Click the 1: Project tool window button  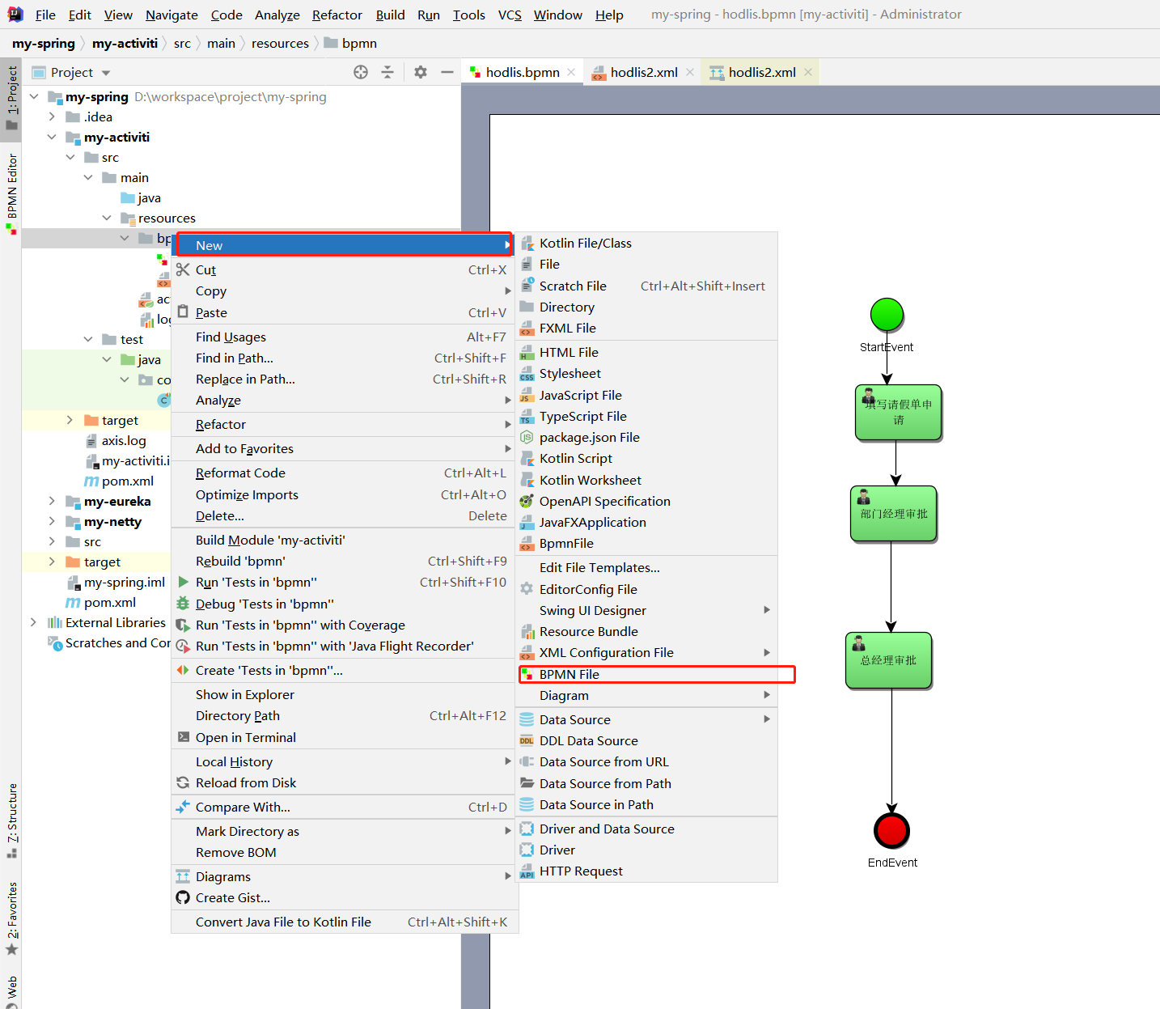pos(11,97)
